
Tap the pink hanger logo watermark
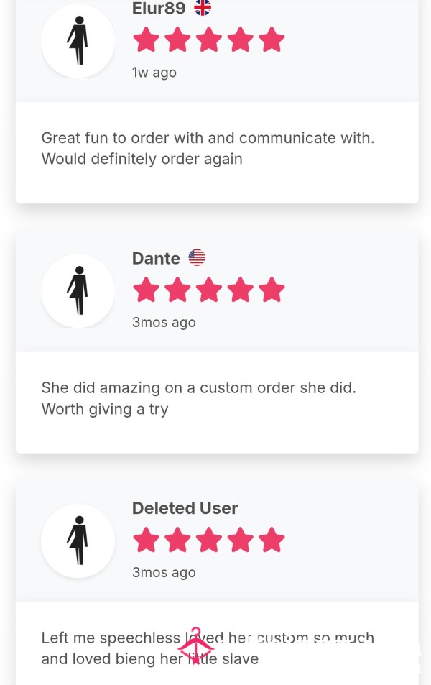pyautogui.click(x=196, y=645)
